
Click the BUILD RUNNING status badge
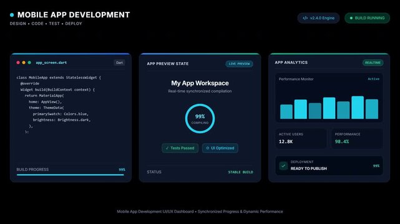tap(367, 18)
